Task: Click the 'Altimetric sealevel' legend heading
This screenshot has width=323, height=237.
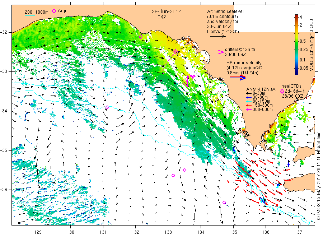Action: click(x=225, y=11)
